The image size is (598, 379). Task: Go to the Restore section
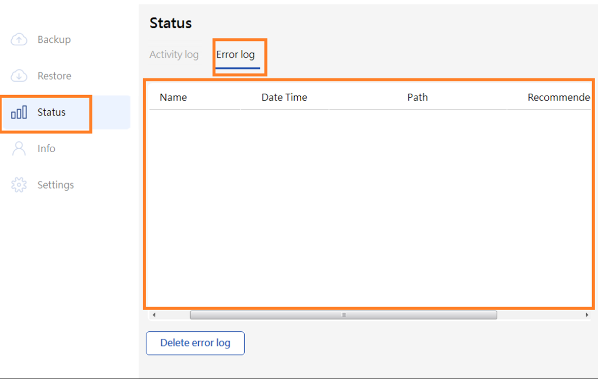click(x=54, y=76)
